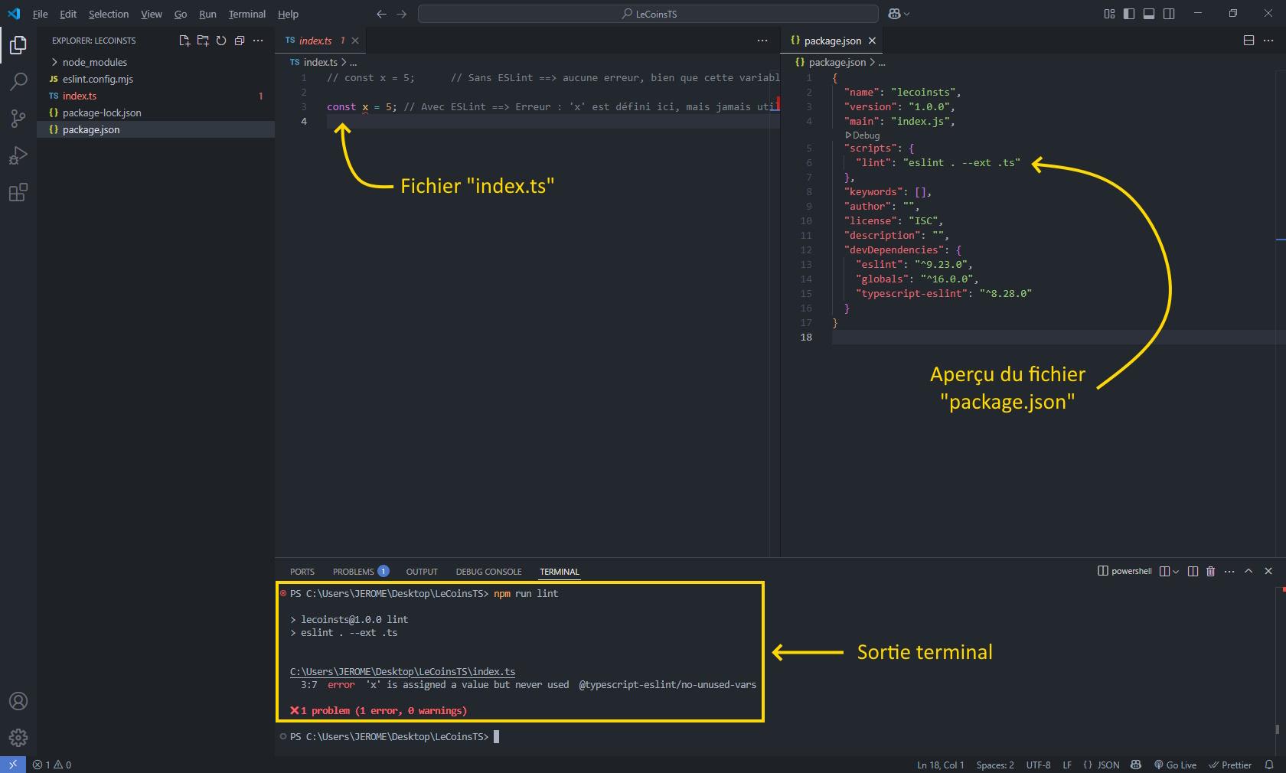Open the Help menu

(289, 14)
